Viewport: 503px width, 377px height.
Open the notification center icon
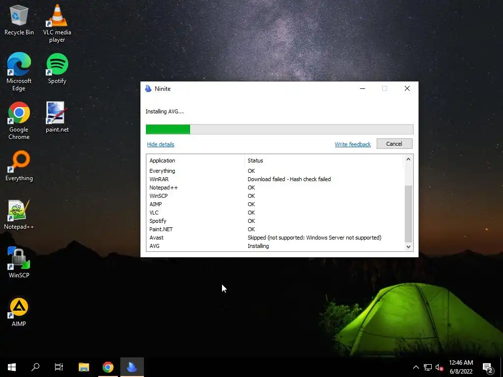(488, 368)
